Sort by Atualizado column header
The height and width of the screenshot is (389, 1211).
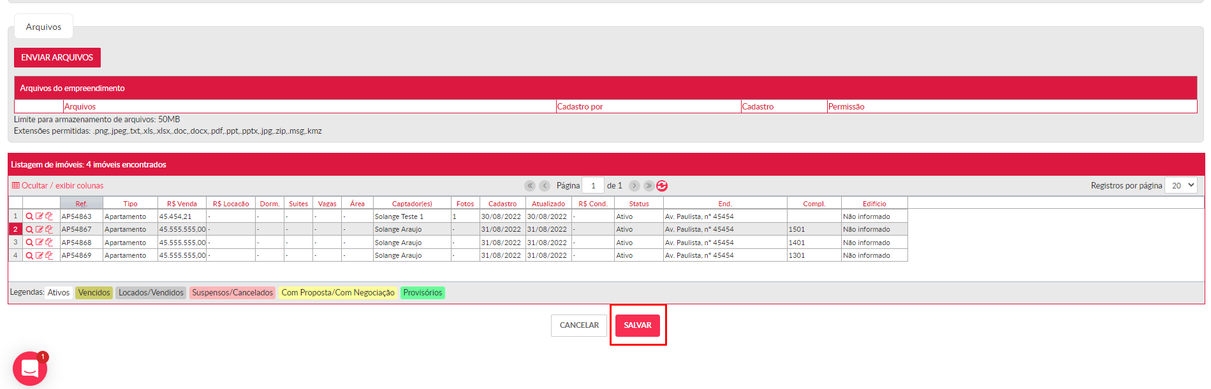tap(548, 204)
